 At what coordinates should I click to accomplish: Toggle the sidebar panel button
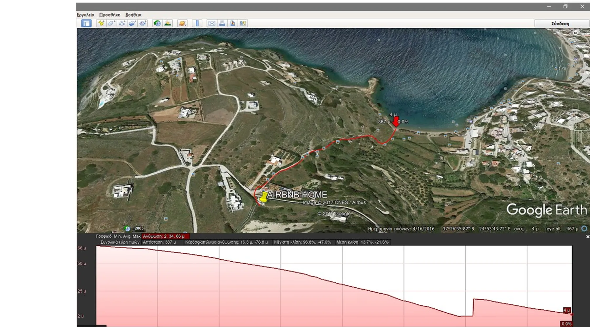pos(86,23)
